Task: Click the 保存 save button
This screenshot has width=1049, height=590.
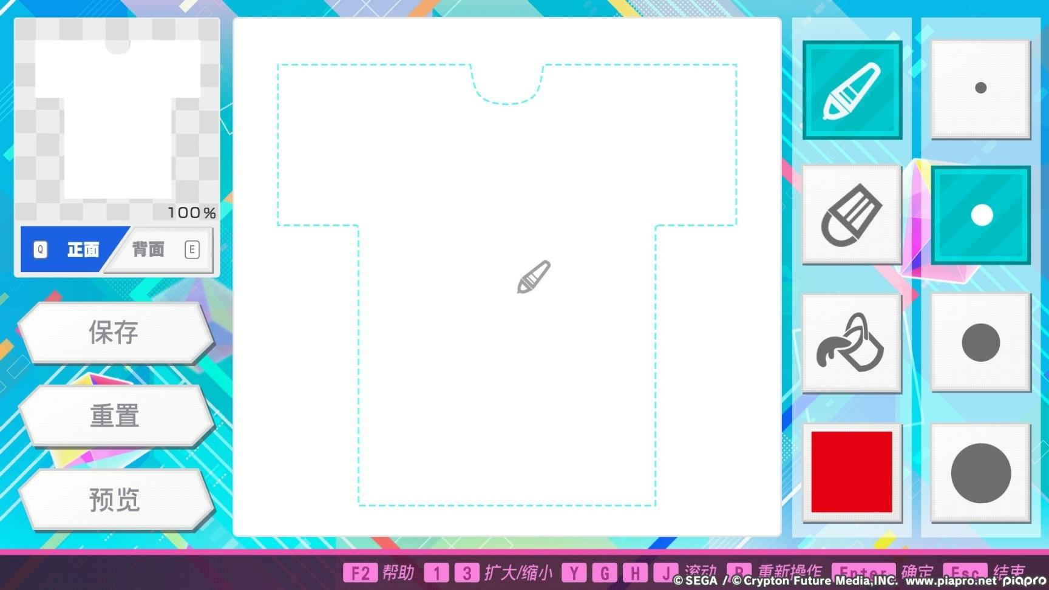Action: click(x=115, y=333)
